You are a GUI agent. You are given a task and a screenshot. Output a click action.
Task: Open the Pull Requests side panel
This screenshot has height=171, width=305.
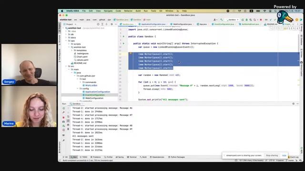pyautogui.click(x=60, y=56)
